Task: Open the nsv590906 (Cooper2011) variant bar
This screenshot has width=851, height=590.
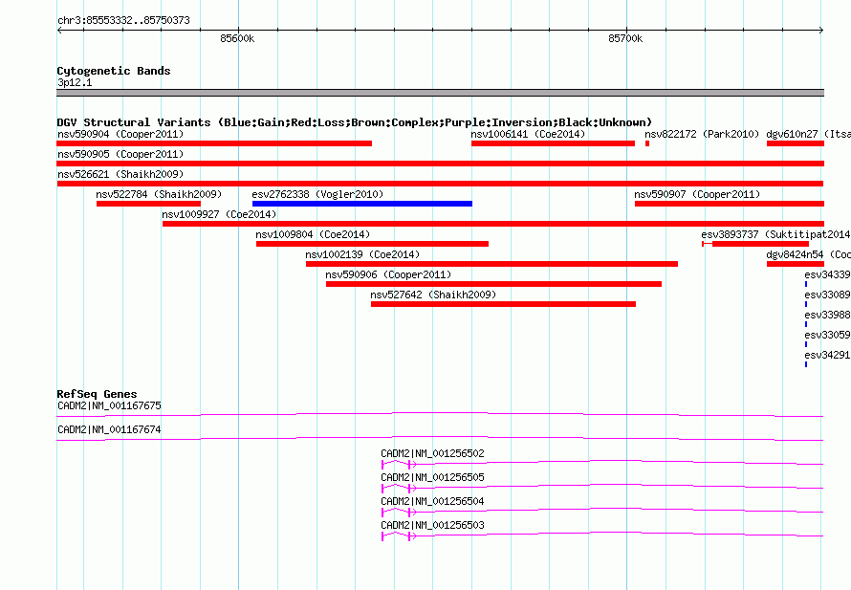Action: (494, 284)
